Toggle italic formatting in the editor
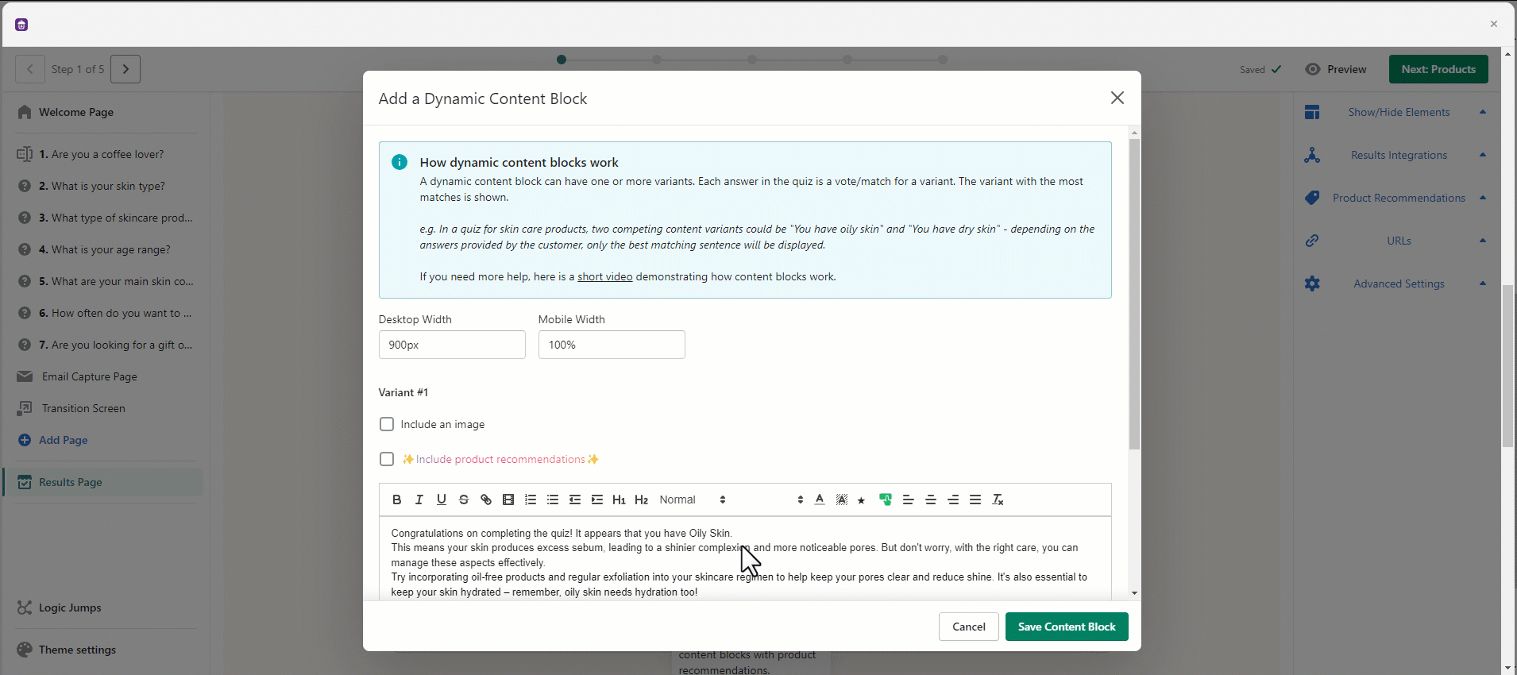The image size is (1517, 675). tap(419, 499)
